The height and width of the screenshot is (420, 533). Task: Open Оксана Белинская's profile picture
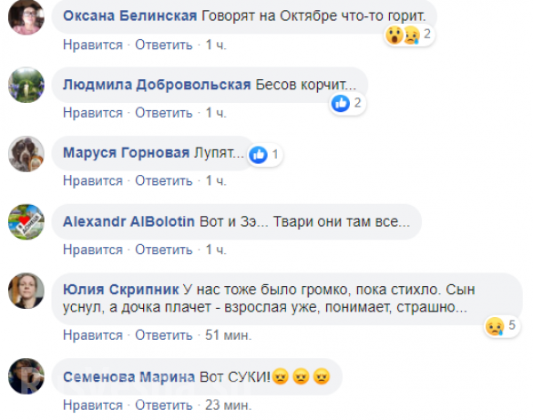pyautogui.click(x=26, y=16)
